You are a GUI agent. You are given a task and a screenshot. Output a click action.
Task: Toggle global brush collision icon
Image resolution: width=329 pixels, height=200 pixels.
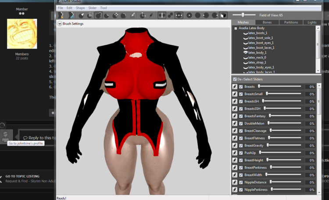click(x=179, y=15)
